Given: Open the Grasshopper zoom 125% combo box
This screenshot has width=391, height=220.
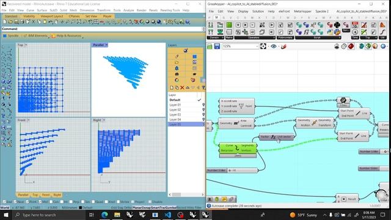Looking at the screenshot, I should (240, 46).
